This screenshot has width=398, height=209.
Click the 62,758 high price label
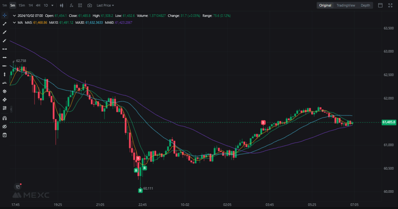21,60
